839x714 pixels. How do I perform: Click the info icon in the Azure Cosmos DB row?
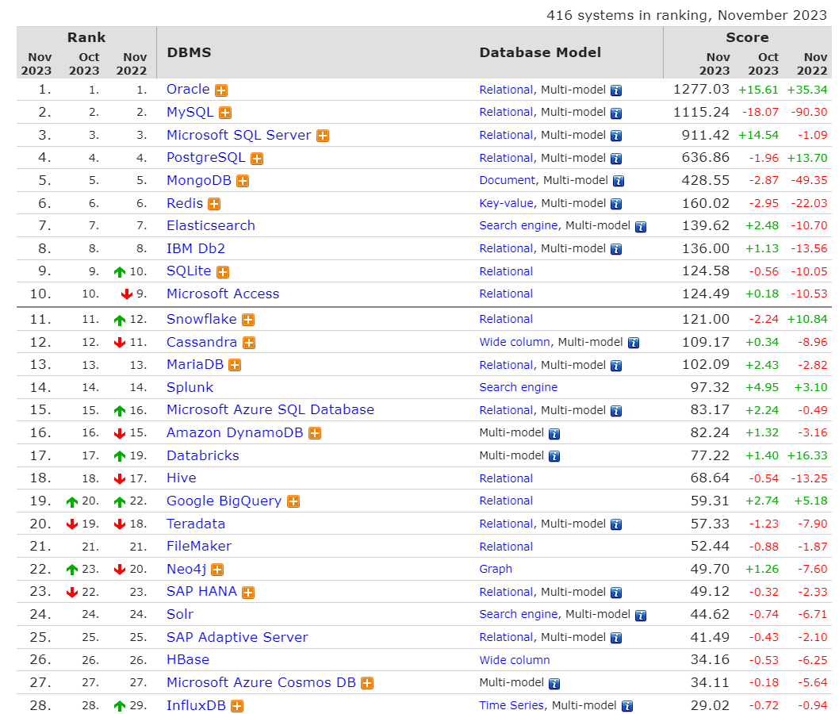coord(554,684)
